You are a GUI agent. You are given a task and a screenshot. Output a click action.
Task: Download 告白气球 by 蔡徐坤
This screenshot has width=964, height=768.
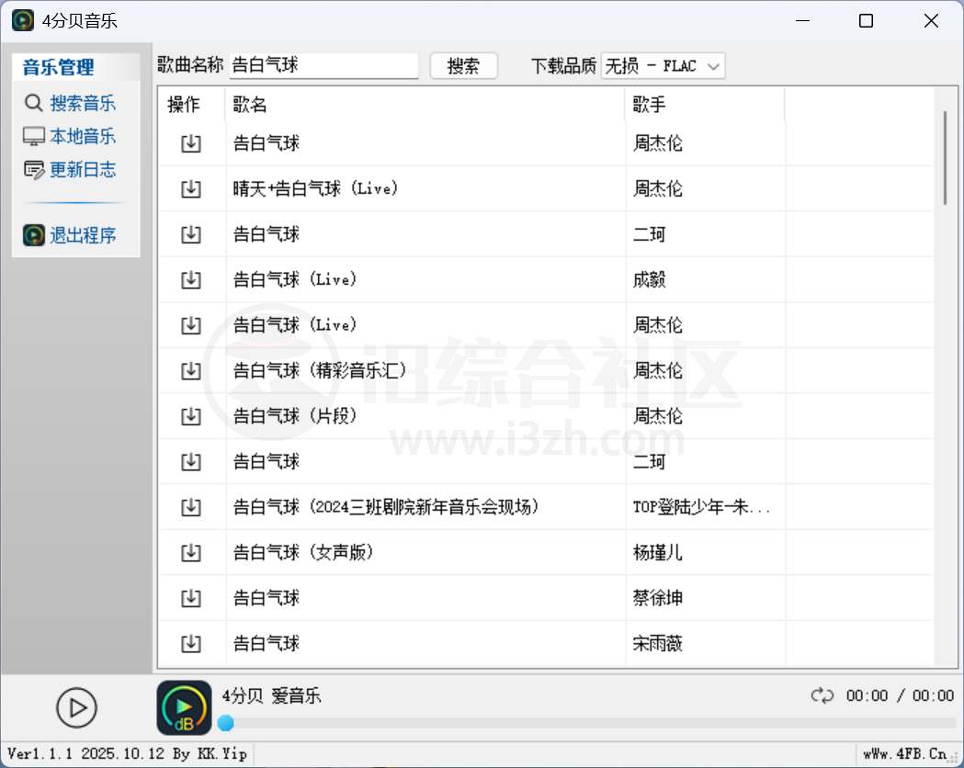(191, 597)
